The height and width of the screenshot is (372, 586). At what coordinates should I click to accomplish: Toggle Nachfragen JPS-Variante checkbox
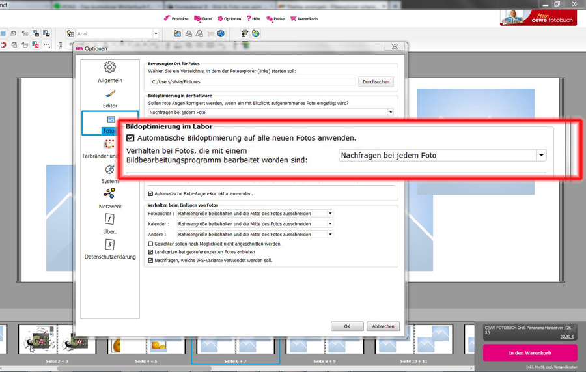click(x=150, y=260)
